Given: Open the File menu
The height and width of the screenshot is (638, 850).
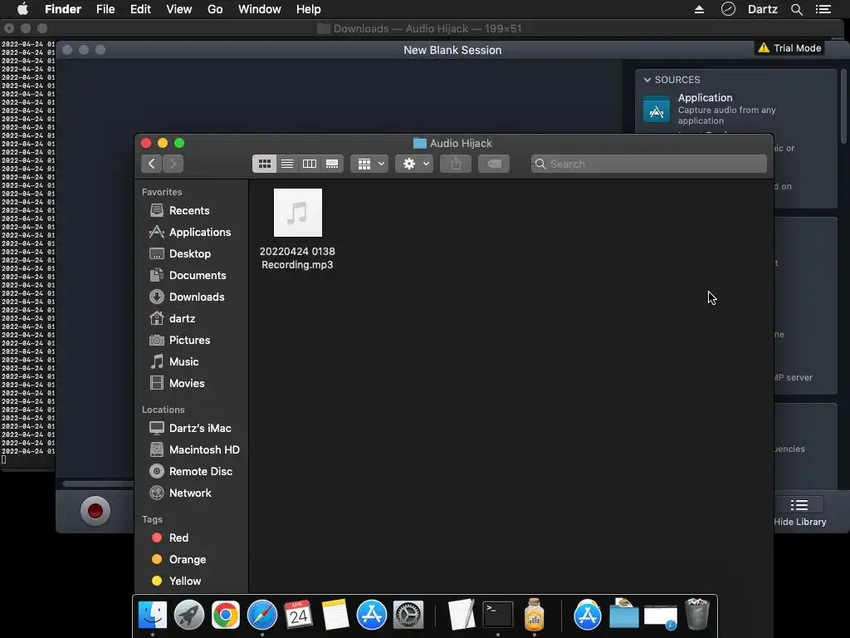Looking at the screenshot, I should click(105, 9).
